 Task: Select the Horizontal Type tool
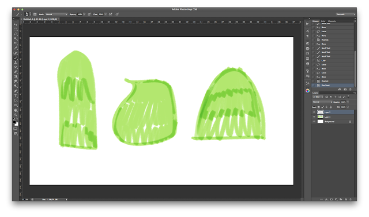point(16,96)
